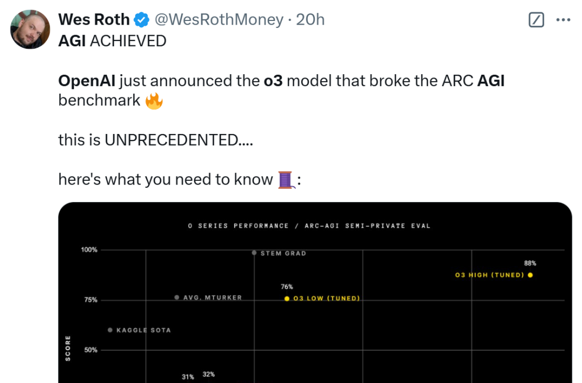Click the O3 HIGH (TUNED) yellow dot
Viewport: 582px width, 383px height.
(530, 275)
